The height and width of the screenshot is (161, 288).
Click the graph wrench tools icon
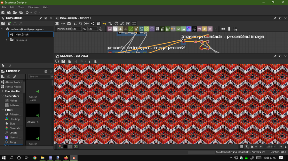point(122,24)
